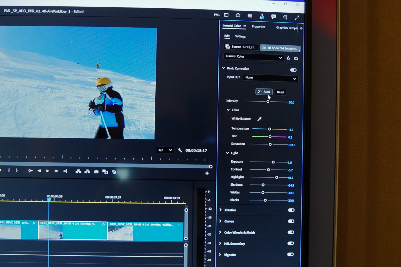Click the Reset button
Viewport: 401px width, 267px height.
[x=280, y=92]
